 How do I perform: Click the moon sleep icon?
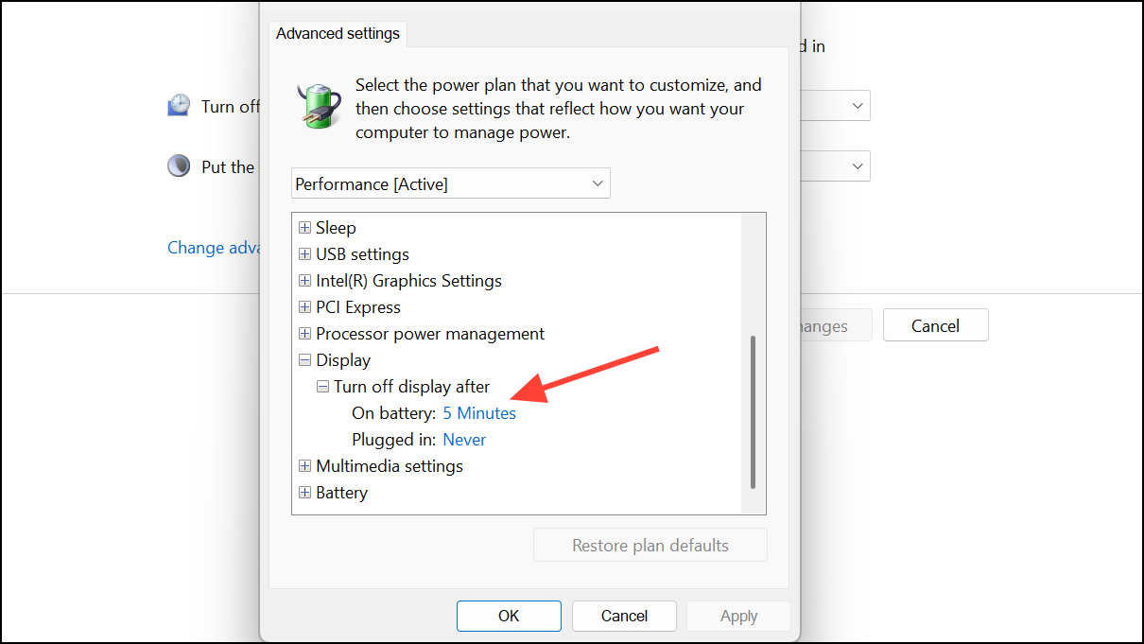point(179,166)
